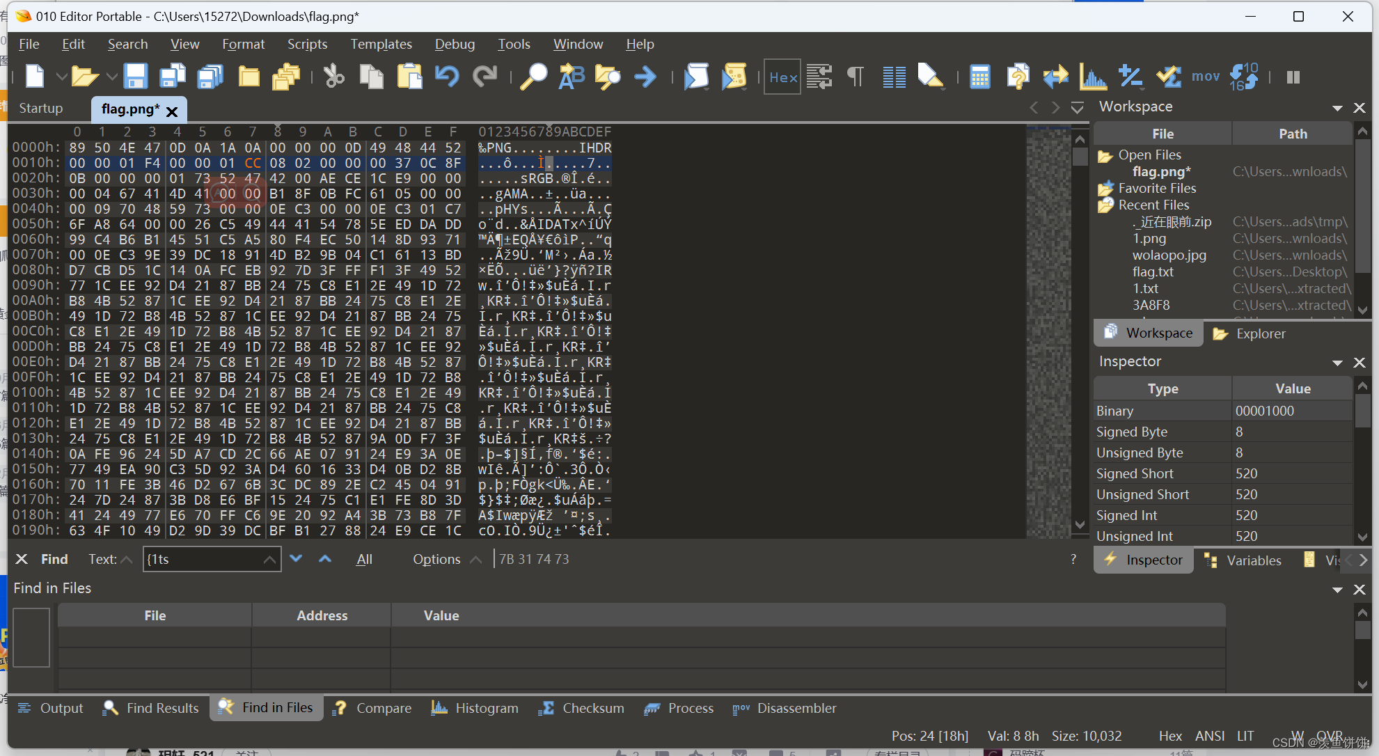Click the Find help question mark
The width and height of the screenshot is (1379, 756).
(x=1073, y=559)
